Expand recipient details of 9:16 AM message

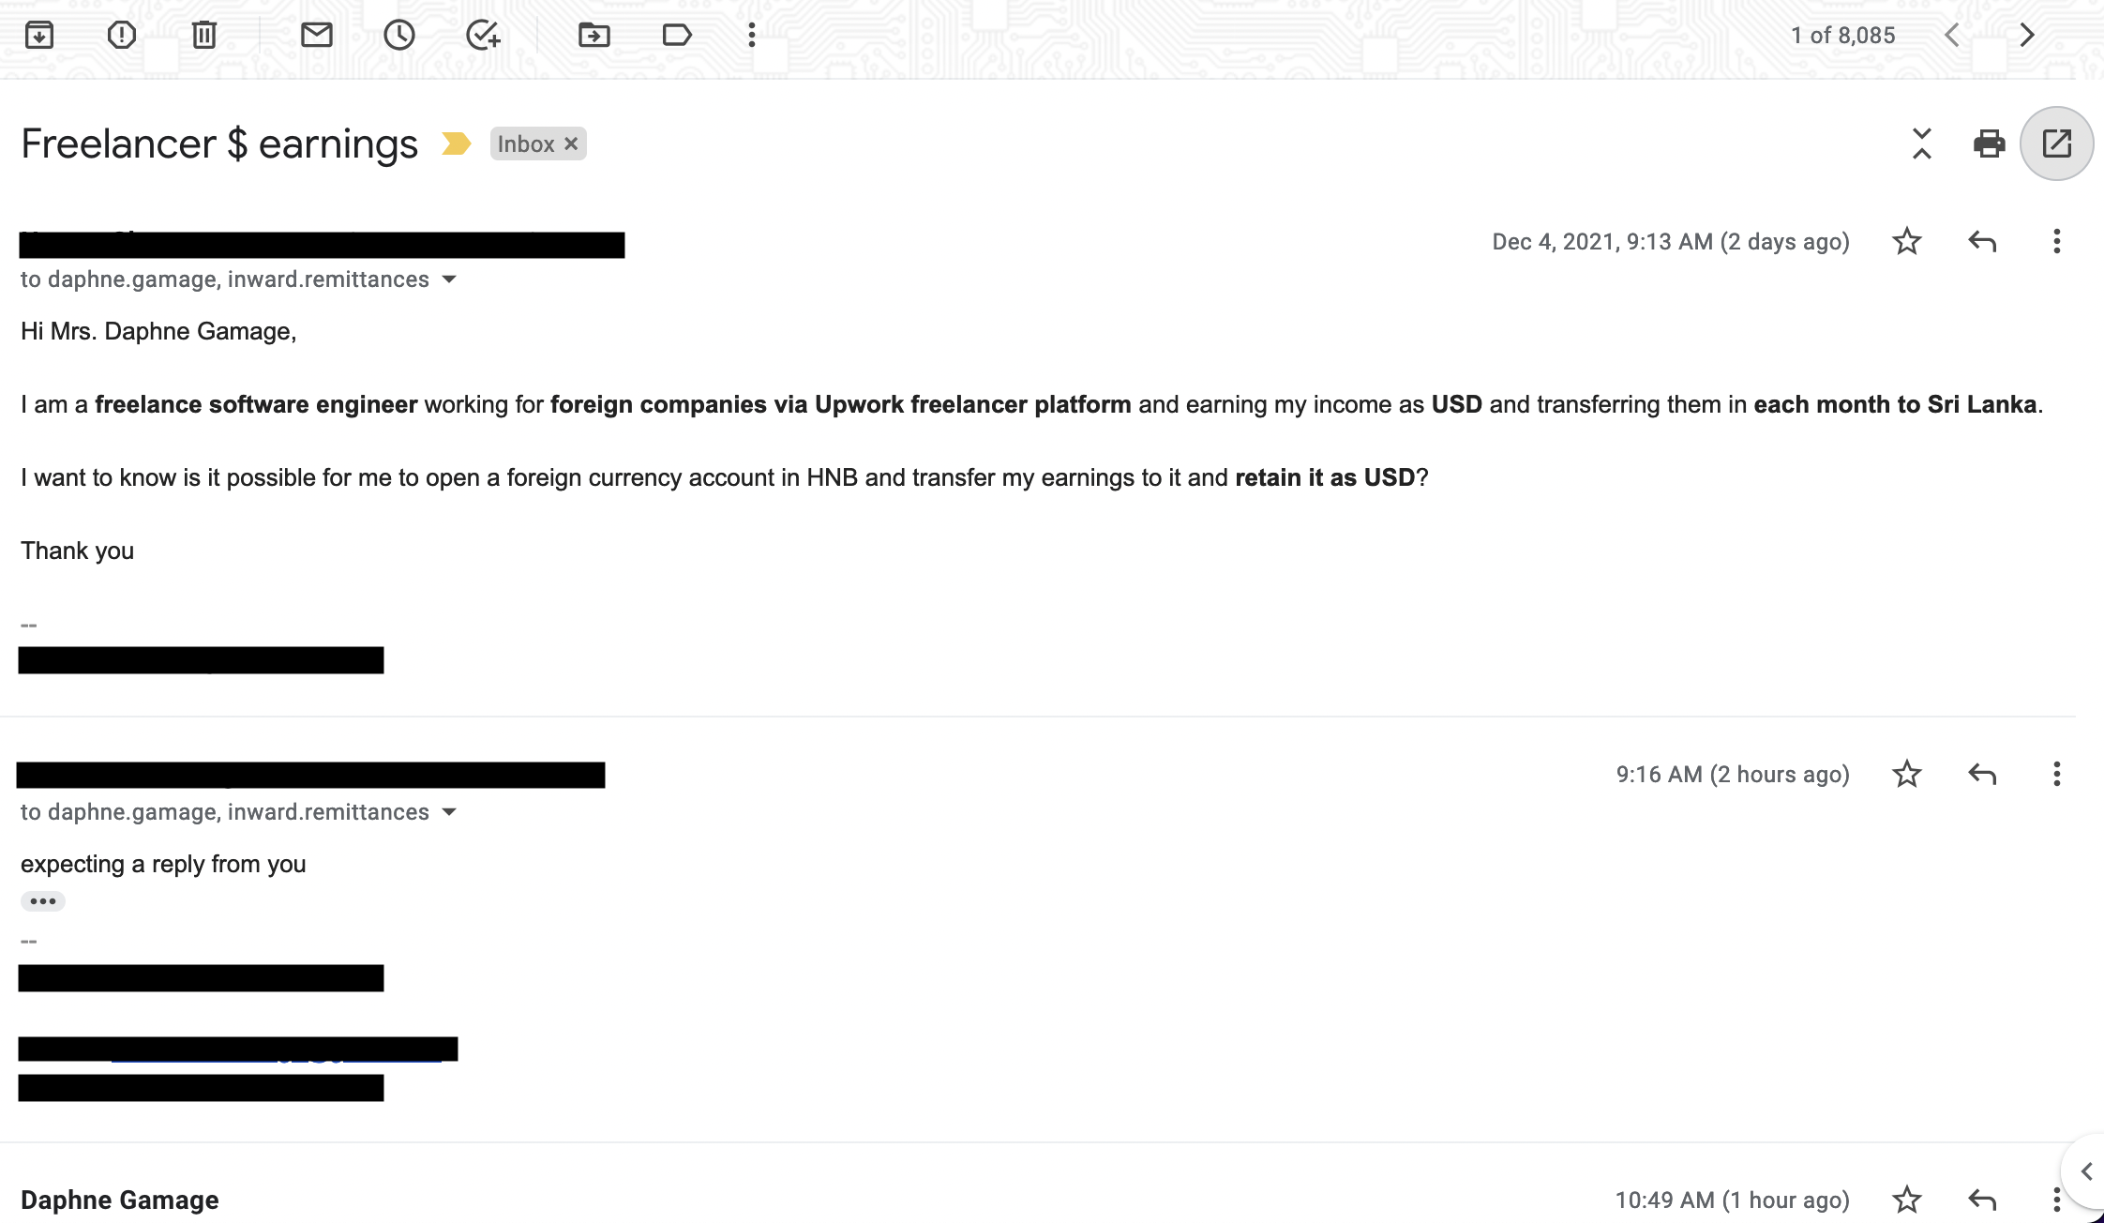pyautogui.click(x=449, y=812)
